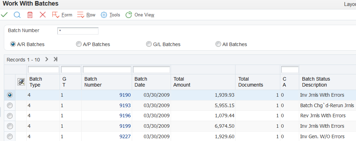Select the G/L Batches radio button
This screenshot has height=141, width=356.
(x=149, y=44)
